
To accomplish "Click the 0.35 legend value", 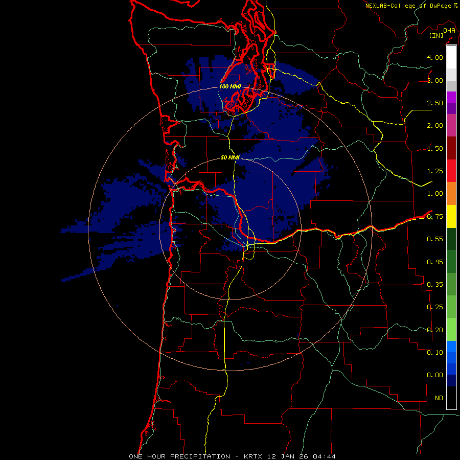I will 435,285.
